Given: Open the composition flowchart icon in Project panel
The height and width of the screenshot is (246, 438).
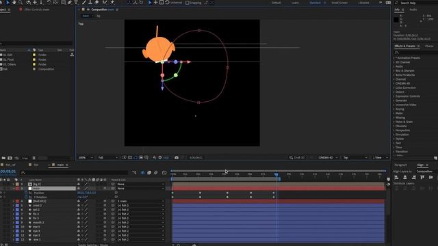Looking at the screenshot, I should click(72, 55).
